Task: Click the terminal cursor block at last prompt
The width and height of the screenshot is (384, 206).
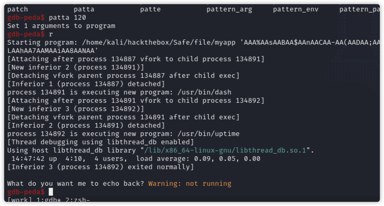Action: click(x=51, y=192)
